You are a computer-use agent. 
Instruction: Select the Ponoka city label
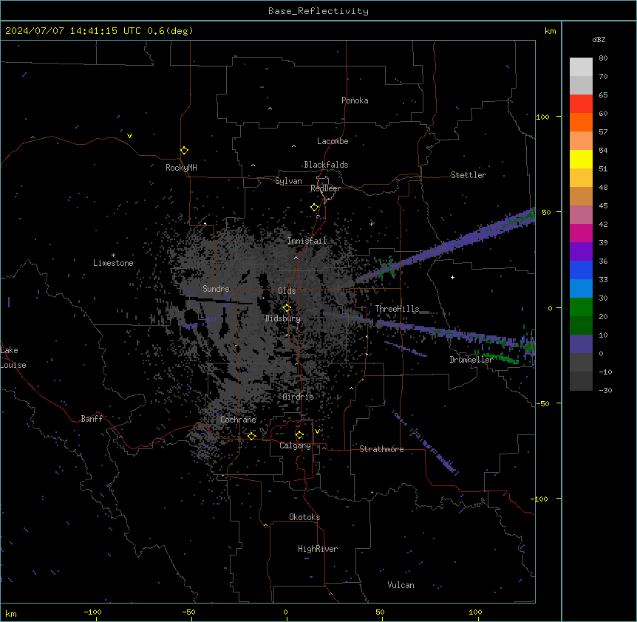click(355, 100)
